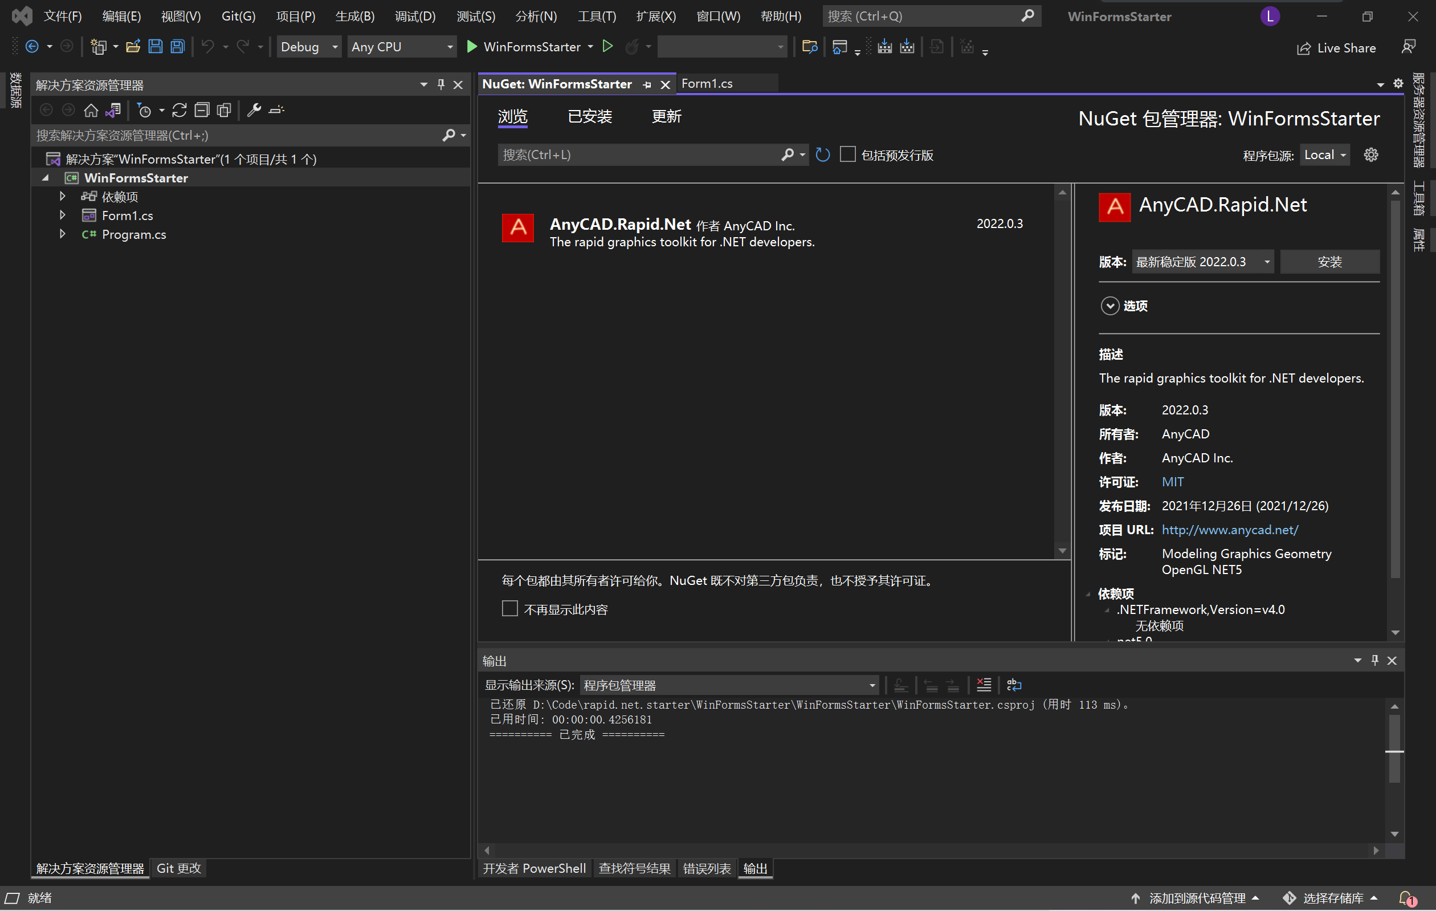Check the do not show again box

coord(510,608)
